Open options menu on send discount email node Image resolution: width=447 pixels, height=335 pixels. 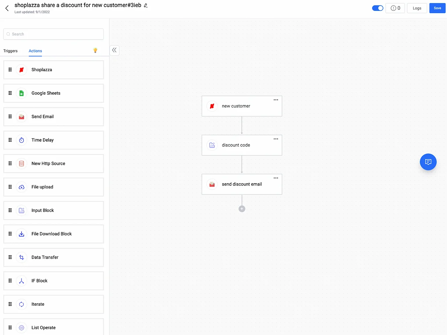(x=276, y=178)
